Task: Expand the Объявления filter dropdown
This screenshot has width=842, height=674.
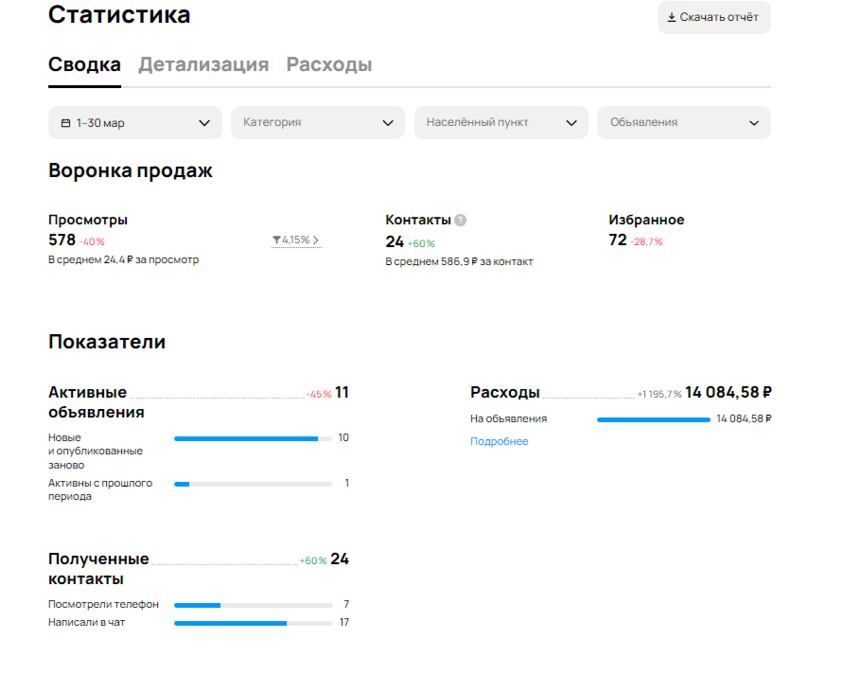Action: [684, 122]
